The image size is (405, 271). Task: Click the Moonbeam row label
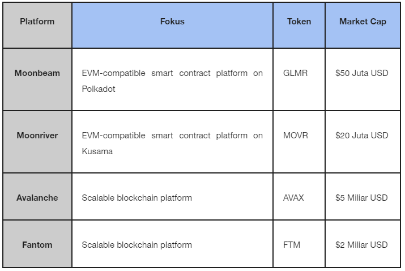[37, 79]
